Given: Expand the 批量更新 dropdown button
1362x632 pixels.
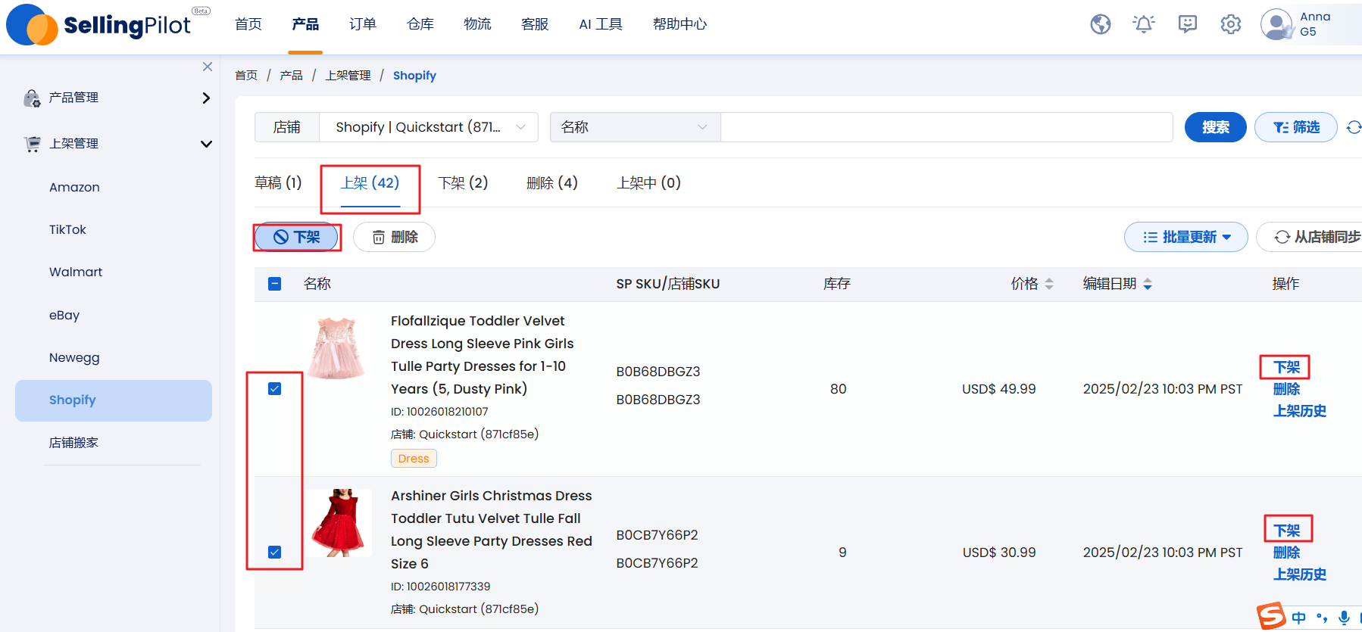Looking at the screenshot, I should coord(1186,237).
